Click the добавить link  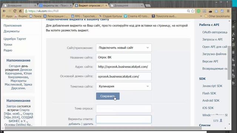coord(74,124)
